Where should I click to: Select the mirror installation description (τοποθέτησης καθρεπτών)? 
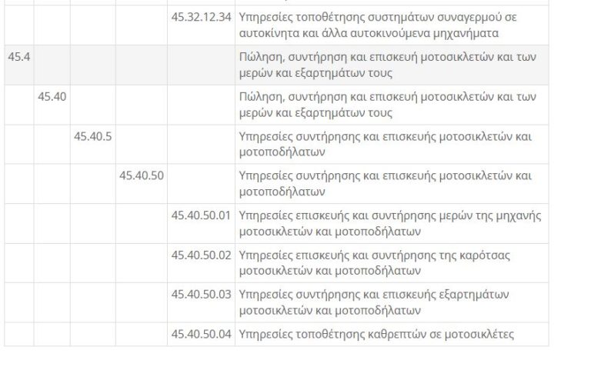pos(376,335)
